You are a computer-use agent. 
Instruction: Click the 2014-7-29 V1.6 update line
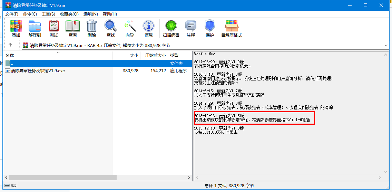(218, 103)
